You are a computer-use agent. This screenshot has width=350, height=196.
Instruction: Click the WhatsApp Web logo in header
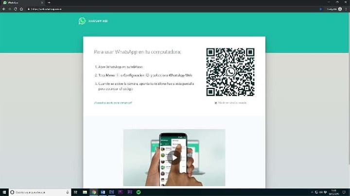click(x=82, y=21)
